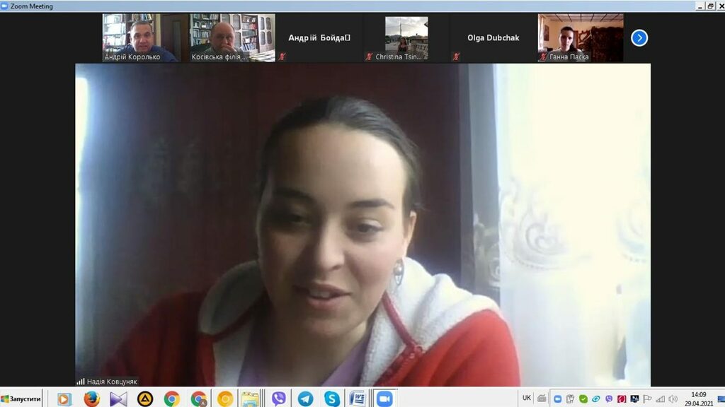Click the Christina Tsin... video thumbnail
This screenshot has width=725, height=407.
coord(406,37)
